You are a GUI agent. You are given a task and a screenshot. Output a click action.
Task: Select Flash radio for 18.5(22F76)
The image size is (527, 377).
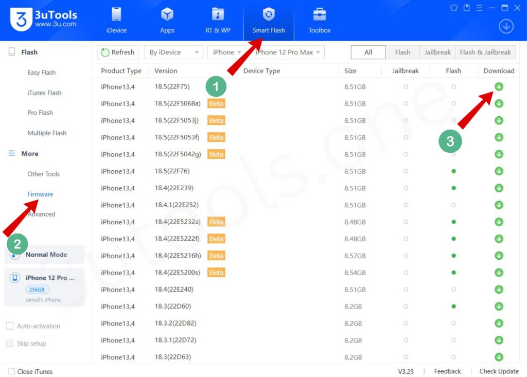pos(453,171)
